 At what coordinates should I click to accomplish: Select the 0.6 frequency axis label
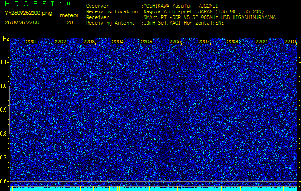(4, 181)
